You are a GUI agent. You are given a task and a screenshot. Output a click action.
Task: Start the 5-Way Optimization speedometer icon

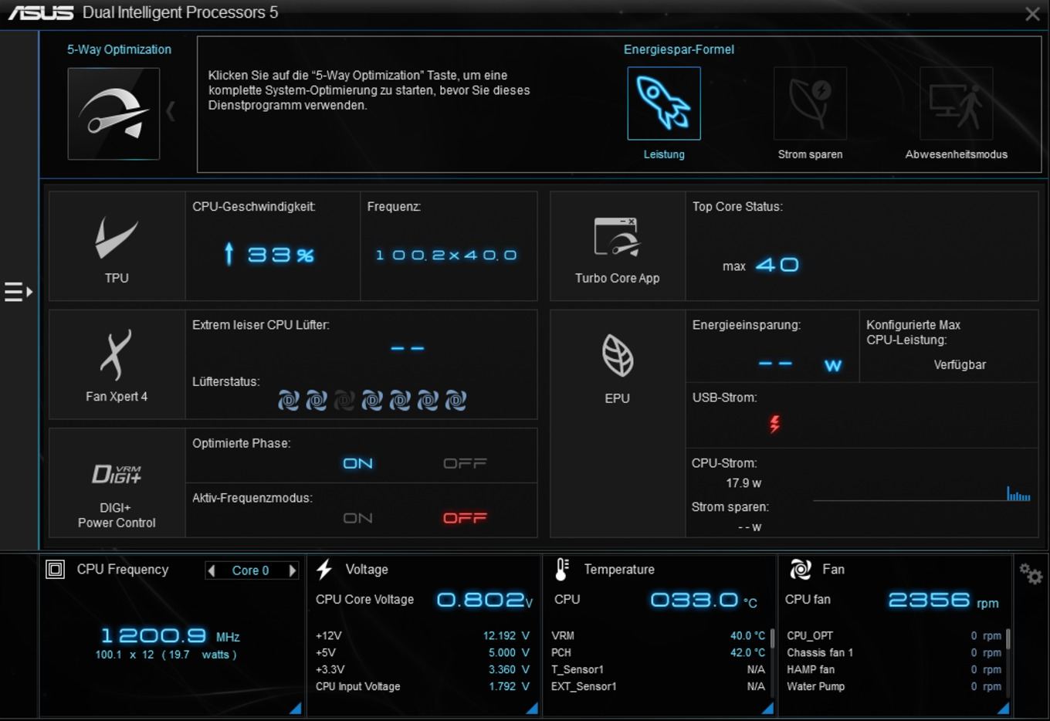coord(113,113)
